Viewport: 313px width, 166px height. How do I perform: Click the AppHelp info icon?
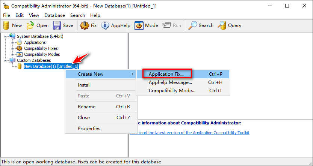105,25
